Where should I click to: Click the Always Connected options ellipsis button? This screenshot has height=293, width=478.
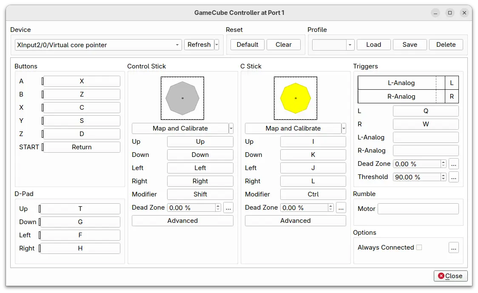pos(453,247)
